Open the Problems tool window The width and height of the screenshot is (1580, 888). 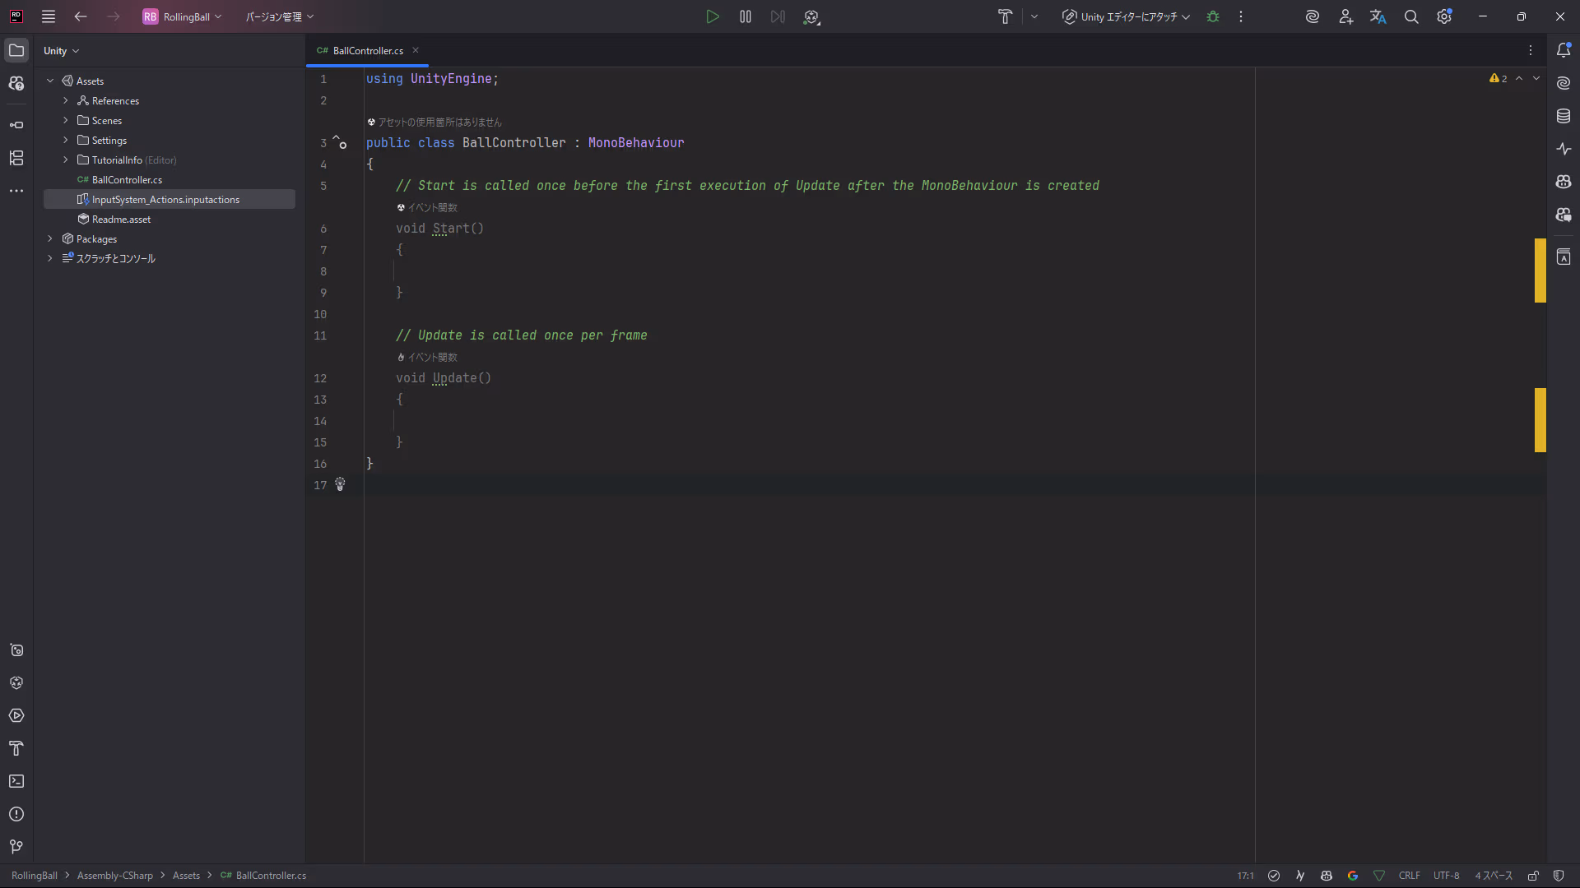pyautogui.click(x=16, y=814)
